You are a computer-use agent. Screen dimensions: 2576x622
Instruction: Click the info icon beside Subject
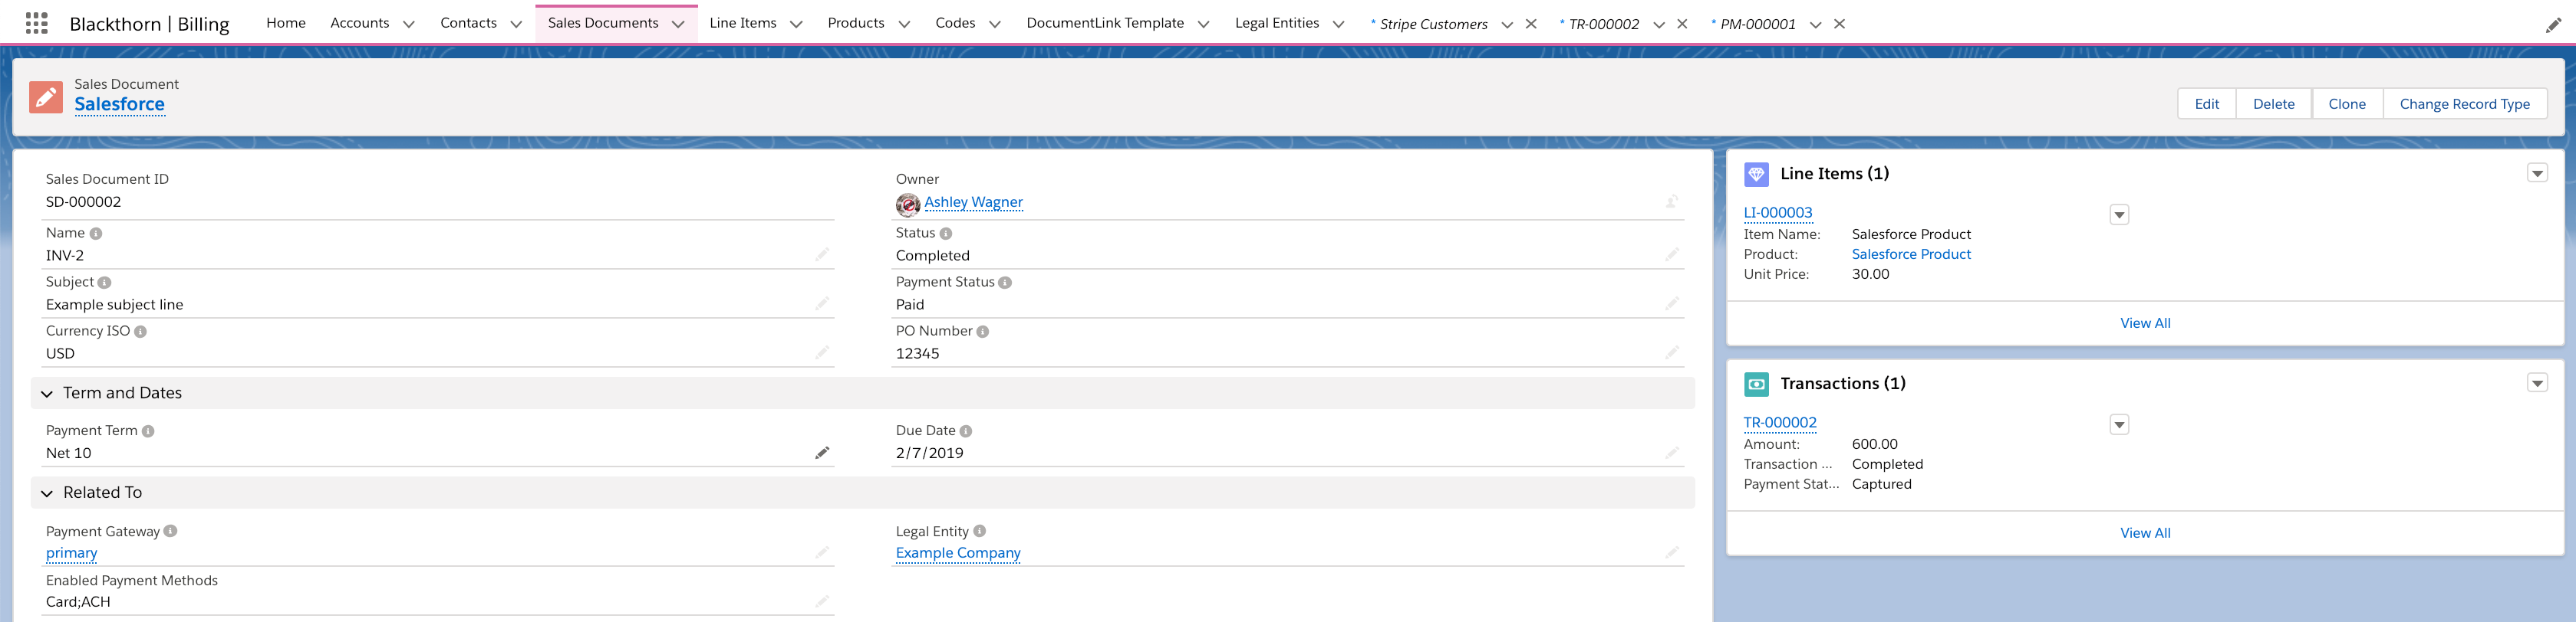click(105, 283)
